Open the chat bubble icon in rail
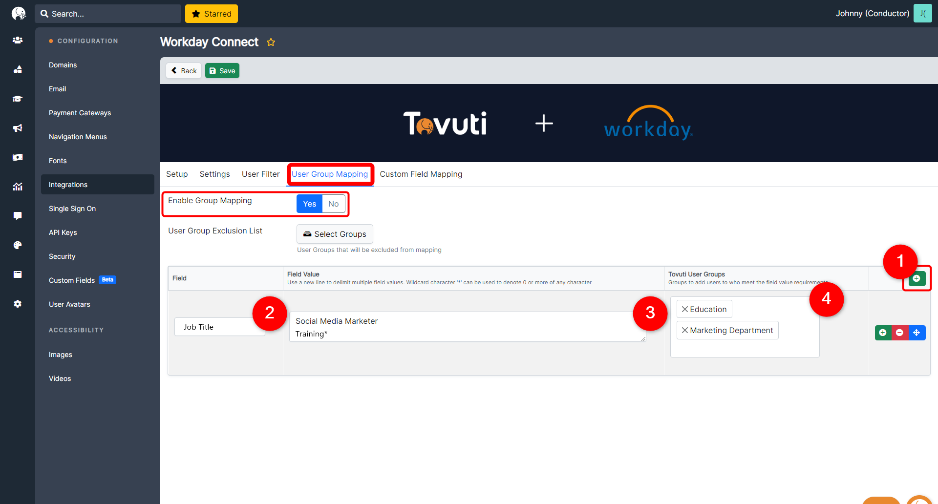 coord(18,216)
